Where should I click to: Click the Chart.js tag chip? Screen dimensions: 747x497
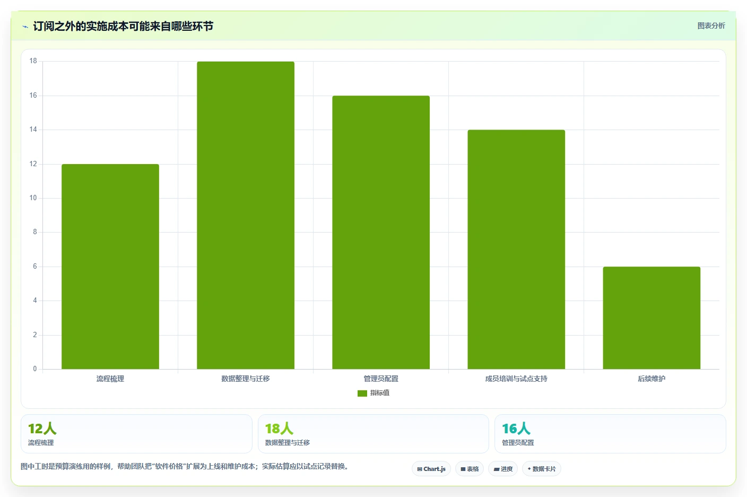click(431, 469)
